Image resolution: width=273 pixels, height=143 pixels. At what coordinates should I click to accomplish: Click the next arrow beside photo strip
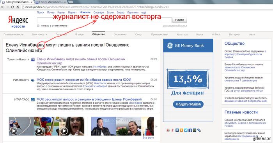pos(156,127)
